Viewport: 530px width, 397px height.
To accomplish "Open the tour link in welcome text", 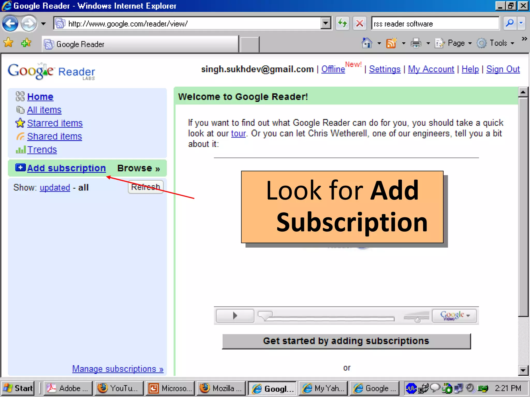I will click(x=238, y=133).
